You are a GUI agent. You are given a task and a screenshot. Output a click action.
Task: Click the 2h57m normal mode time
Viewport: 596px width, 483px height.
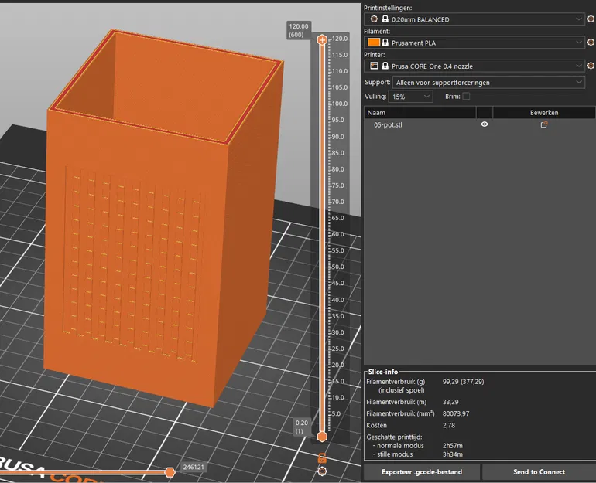tap(452, 445)
